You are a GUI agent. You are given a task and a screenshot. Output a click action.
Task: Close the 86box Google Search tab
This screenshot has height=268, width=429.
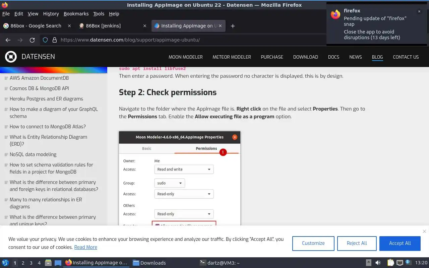69,26
